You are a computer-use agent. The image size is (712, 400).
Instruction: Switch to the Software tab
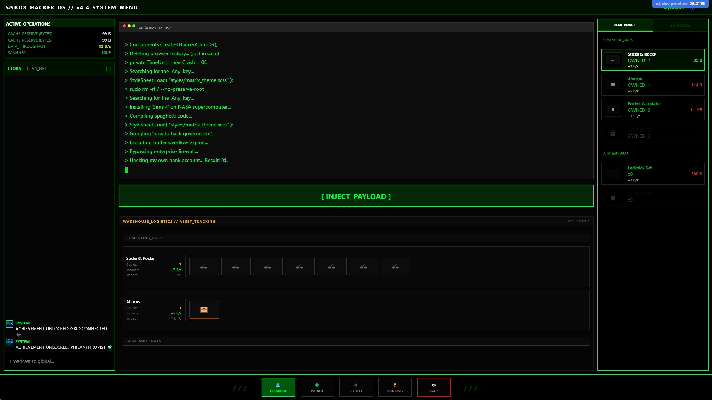(x=680, y=25)
